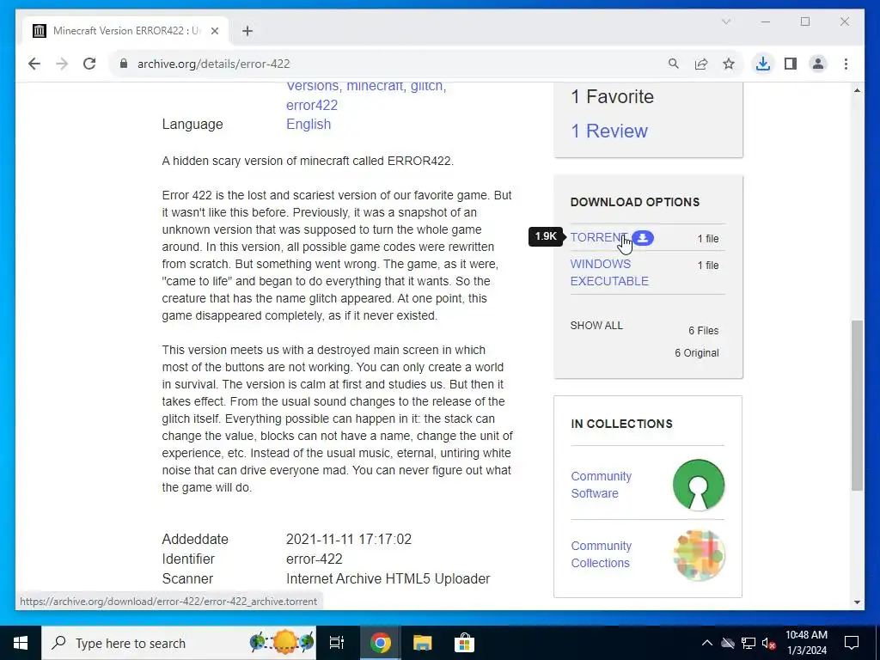
Task: Click the scrollbar up arrow
Action: tap(857, 89)
